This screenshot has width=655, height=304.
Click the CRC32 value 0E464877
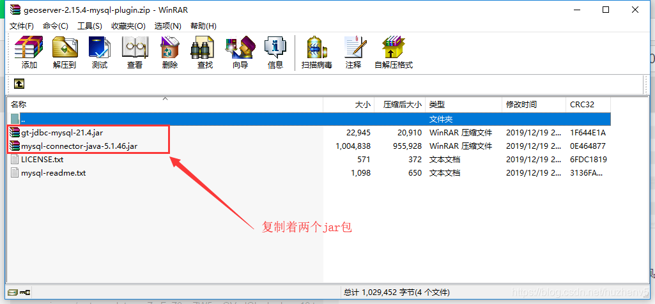click(x=588, y=147)
